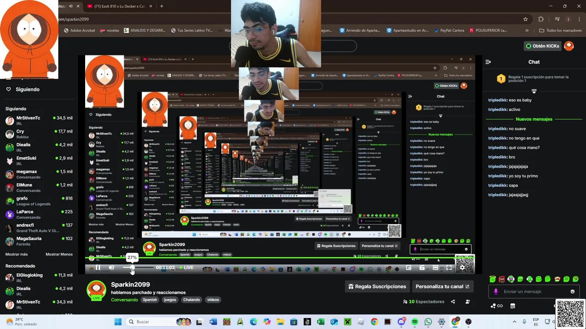Bookmark this page with star icon
The width and height of the screenshot is (586, 329).
pos(526,19)
